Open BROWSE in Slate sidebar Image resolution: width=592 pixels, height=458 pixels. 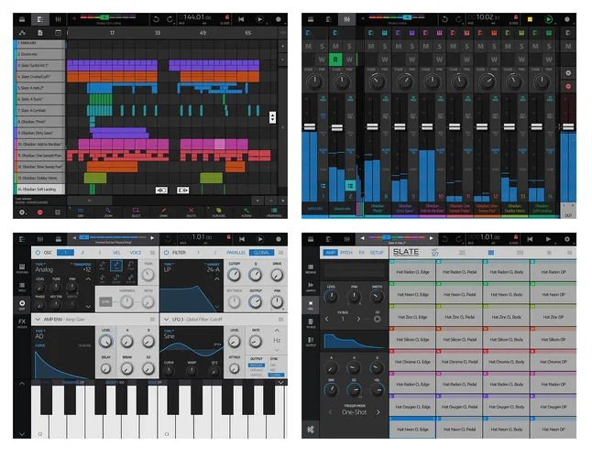(x=311, y=268)
